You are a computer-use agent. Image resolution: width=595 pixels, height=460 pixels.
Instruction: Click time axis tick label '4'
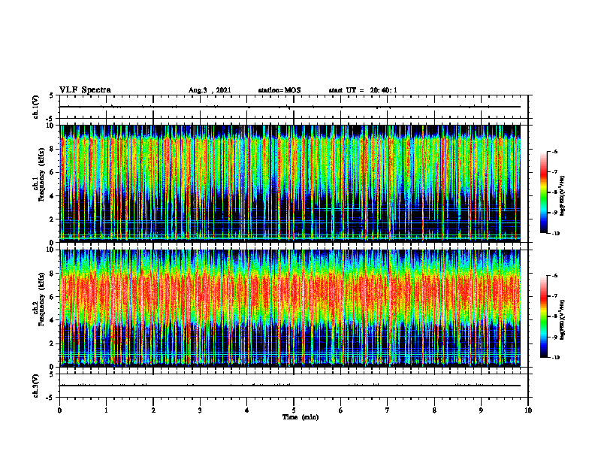[x=247, y=410]
